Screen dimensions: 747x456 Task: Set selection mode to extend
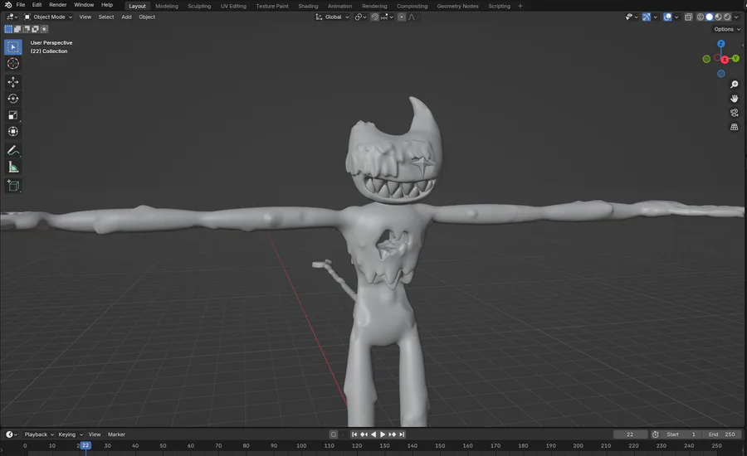(x=17, y=29)
